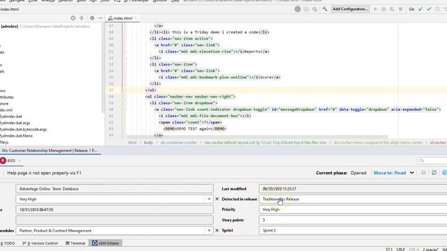Click the round gray icon left of the hammer
This screenshot has width=447, height=251.
coord(298,9)
